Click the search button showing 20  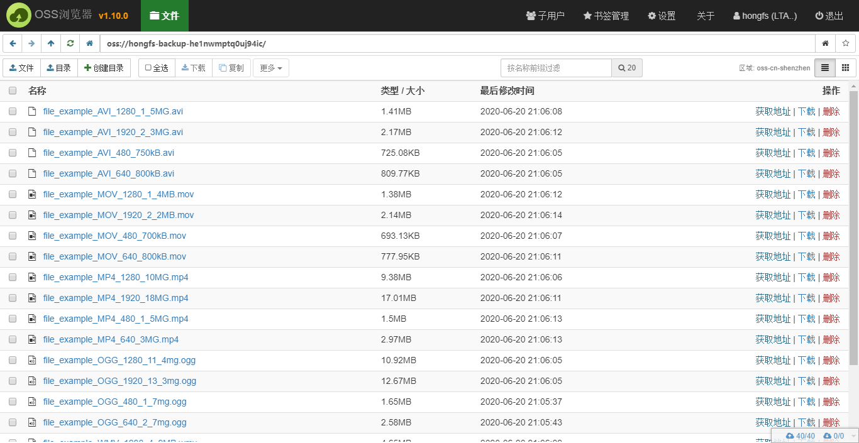coord(627,68)
